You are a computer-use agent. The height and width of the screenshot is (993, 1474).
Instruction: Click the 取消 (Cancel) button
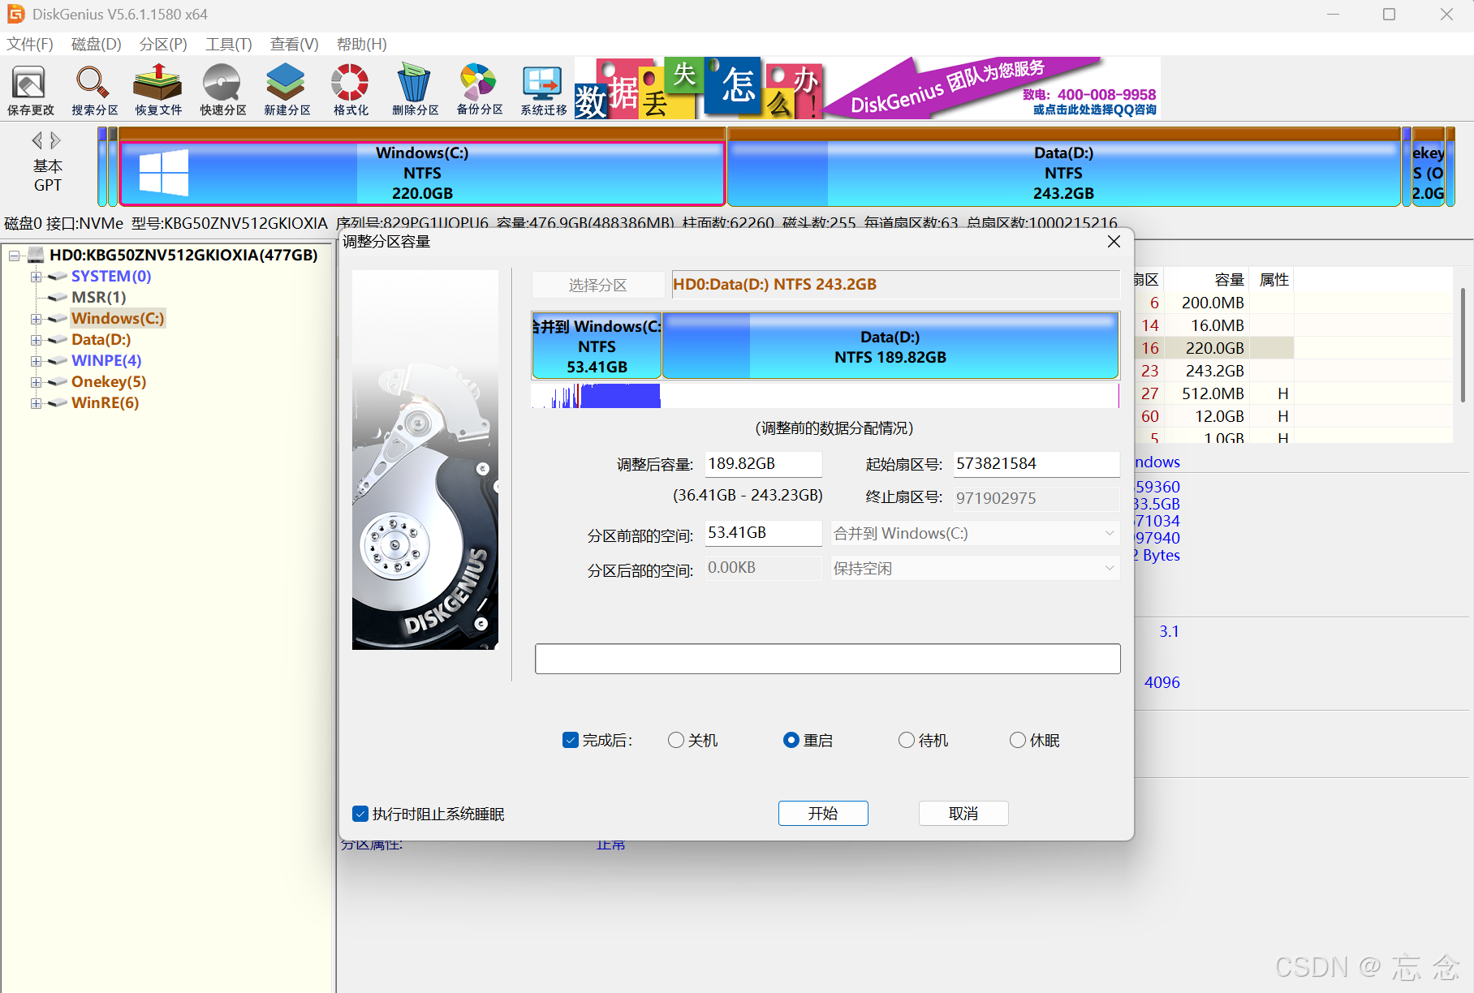click(x=963, y=813)
